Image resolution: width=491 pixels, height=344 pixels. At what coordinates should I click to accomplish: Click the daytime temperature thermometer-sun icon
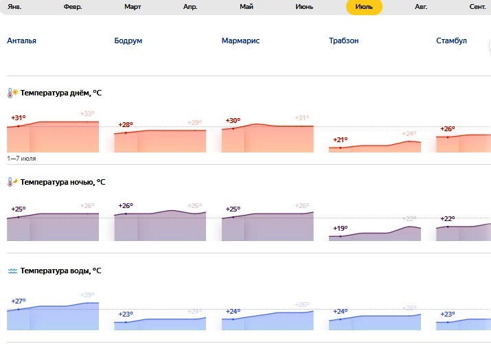(12, 93)
